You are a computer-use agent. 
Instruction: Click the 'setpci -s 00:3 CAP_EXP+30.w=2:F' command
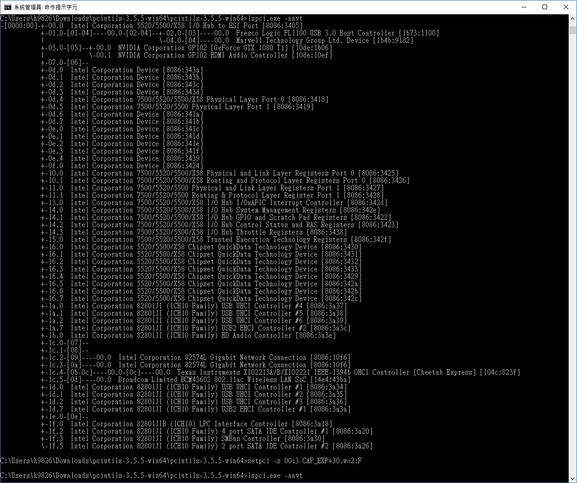pyautogui.click(x=305, y=461)
